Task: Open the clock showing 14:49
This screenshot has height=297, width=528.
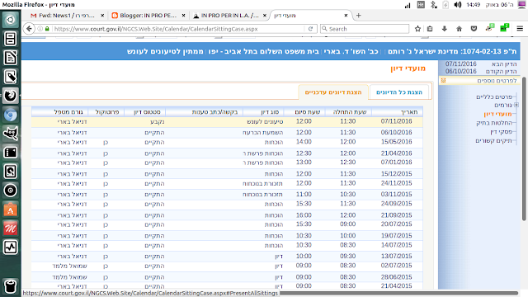Action: click(x=473, y=5)
